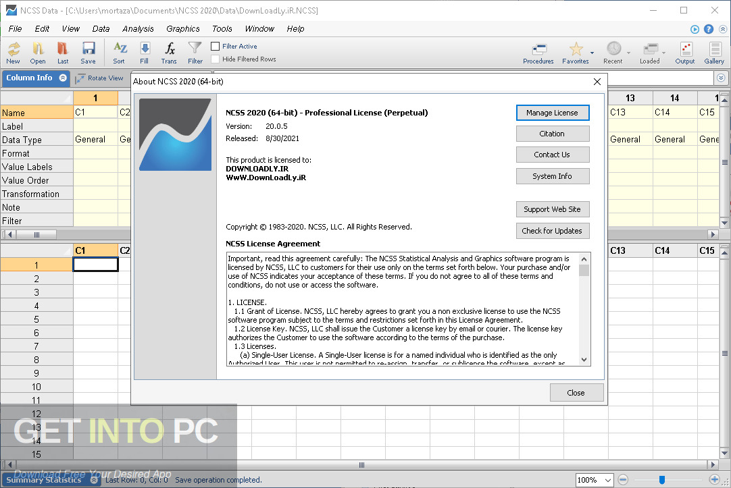The image size is (731, 488).
Task: Open the Support Web Site button
Action: 553,209
